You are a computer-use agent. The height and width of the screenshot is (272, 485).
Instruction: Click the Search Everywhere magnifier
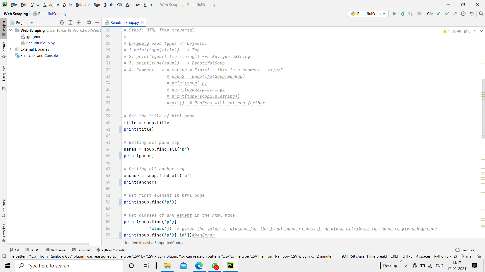[x=481, y=14]
